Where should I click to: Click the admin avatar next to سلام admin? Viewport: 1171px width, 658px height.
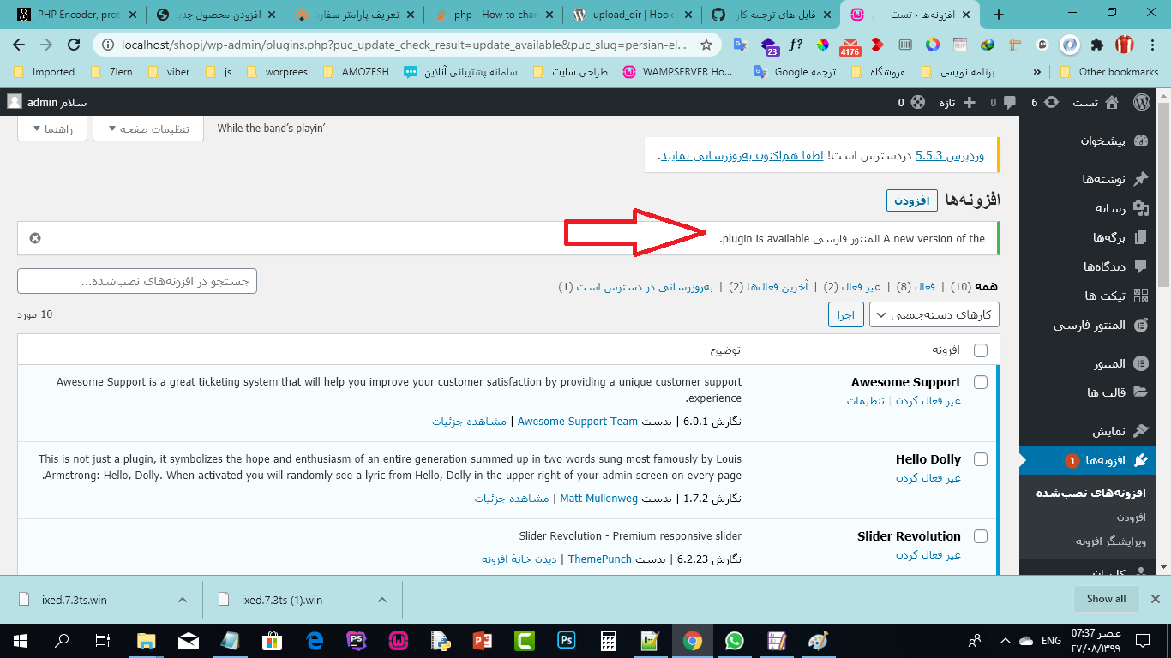tap(15, 102)
